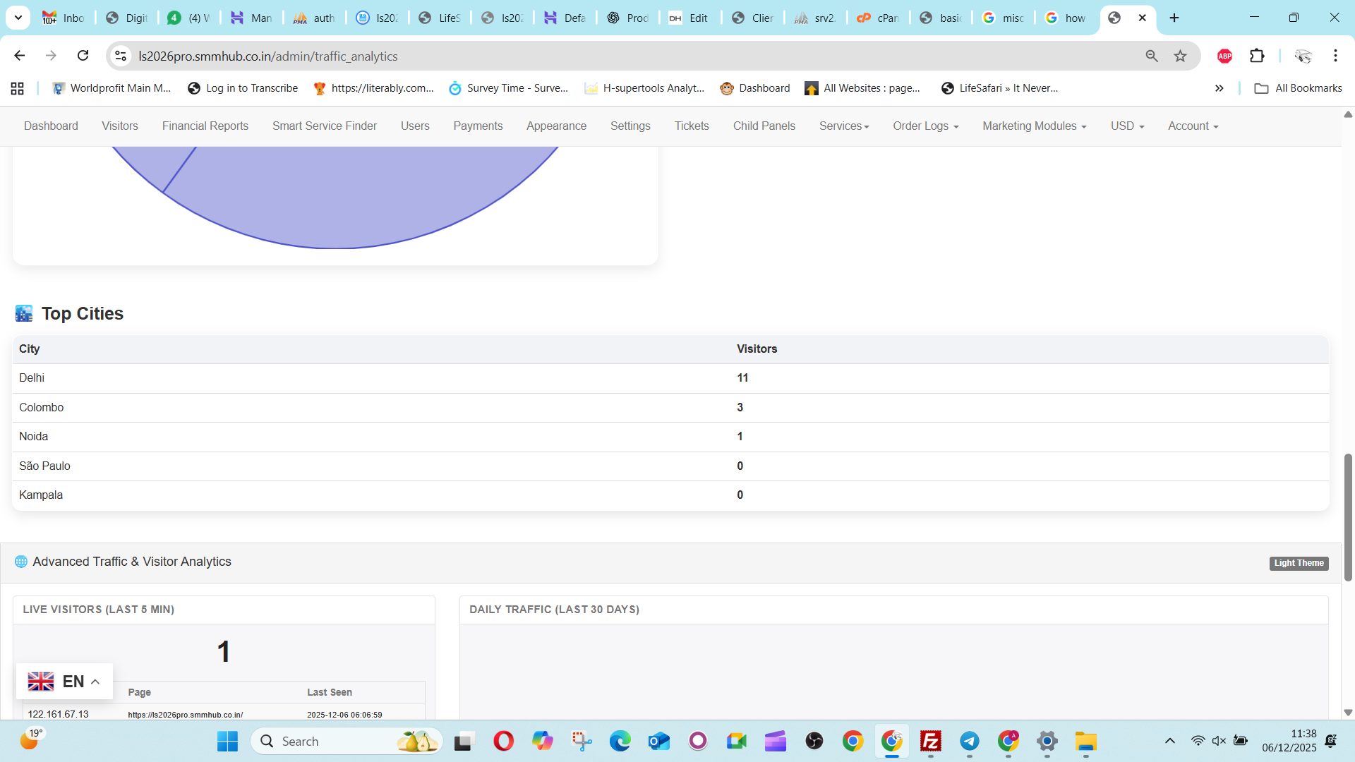Open the All Bookmarks folder

[1298, 88]
